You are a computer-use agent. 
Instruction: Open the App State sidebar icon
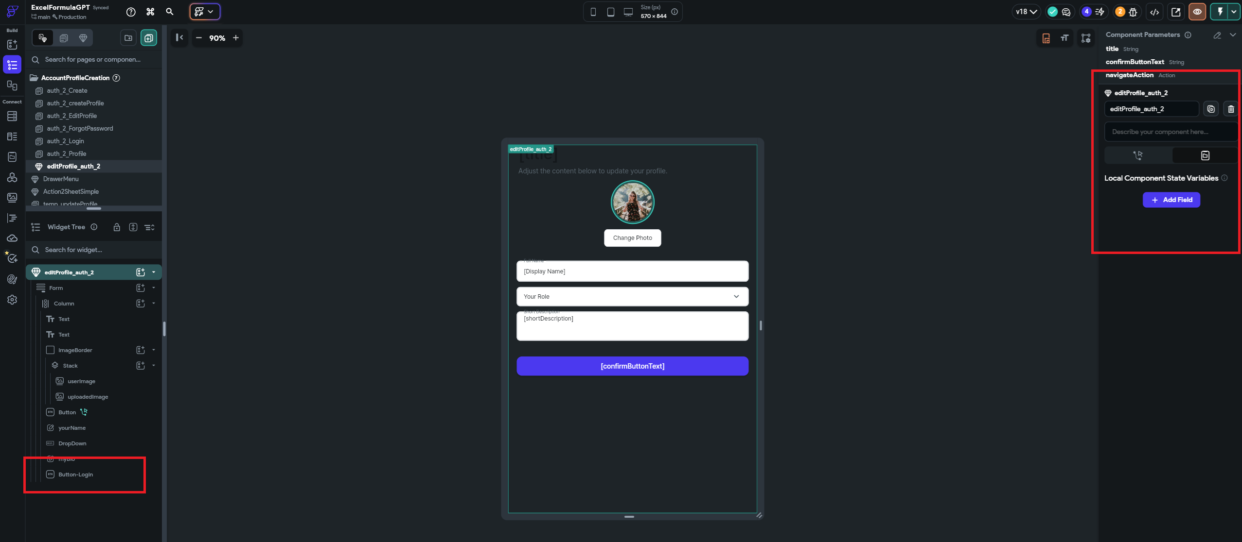tap(12, 157)
